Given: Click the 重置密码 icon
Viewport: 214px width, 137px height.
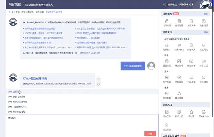Looking at the screenshot, I should pyautogui.click(x=167, y=61).
